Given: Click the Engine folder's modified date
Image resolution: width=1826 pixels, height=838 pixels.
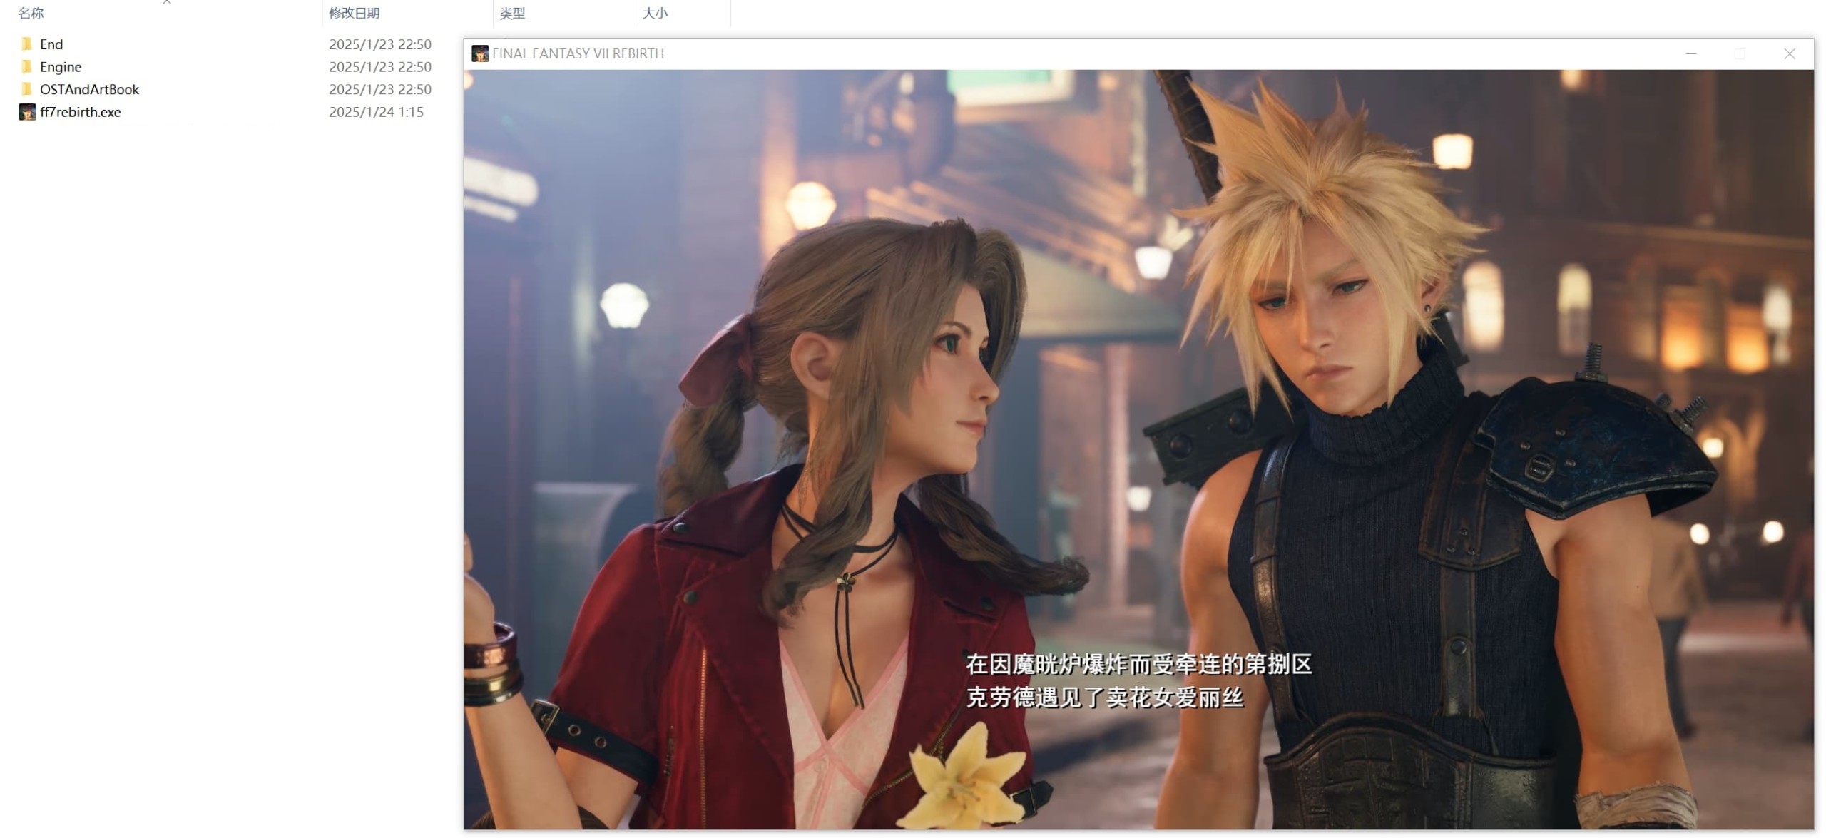Looking at the screenshot, I should tap(380, 67).
